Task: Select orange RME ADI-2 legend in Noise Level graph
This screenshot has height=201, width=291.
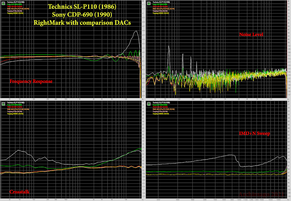Action: point(164,9)
